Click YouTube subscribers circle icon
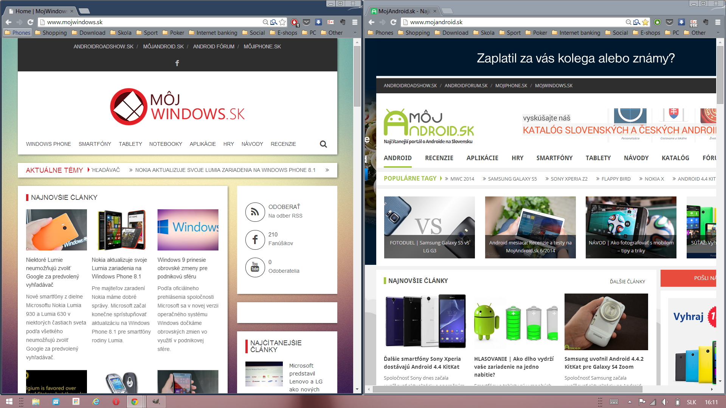This screenshot has height=408, width=726. (255, 267)
